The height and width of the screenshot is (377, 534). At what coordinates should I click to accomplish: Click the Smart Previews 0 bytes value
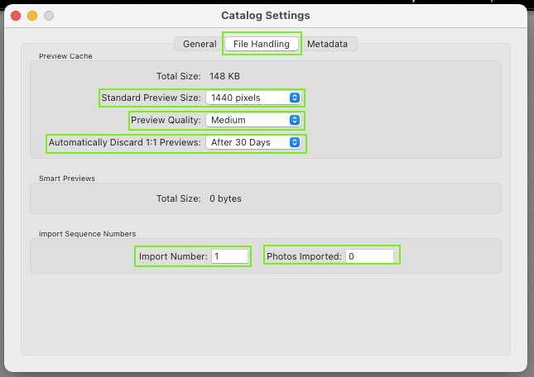[225, 198]
